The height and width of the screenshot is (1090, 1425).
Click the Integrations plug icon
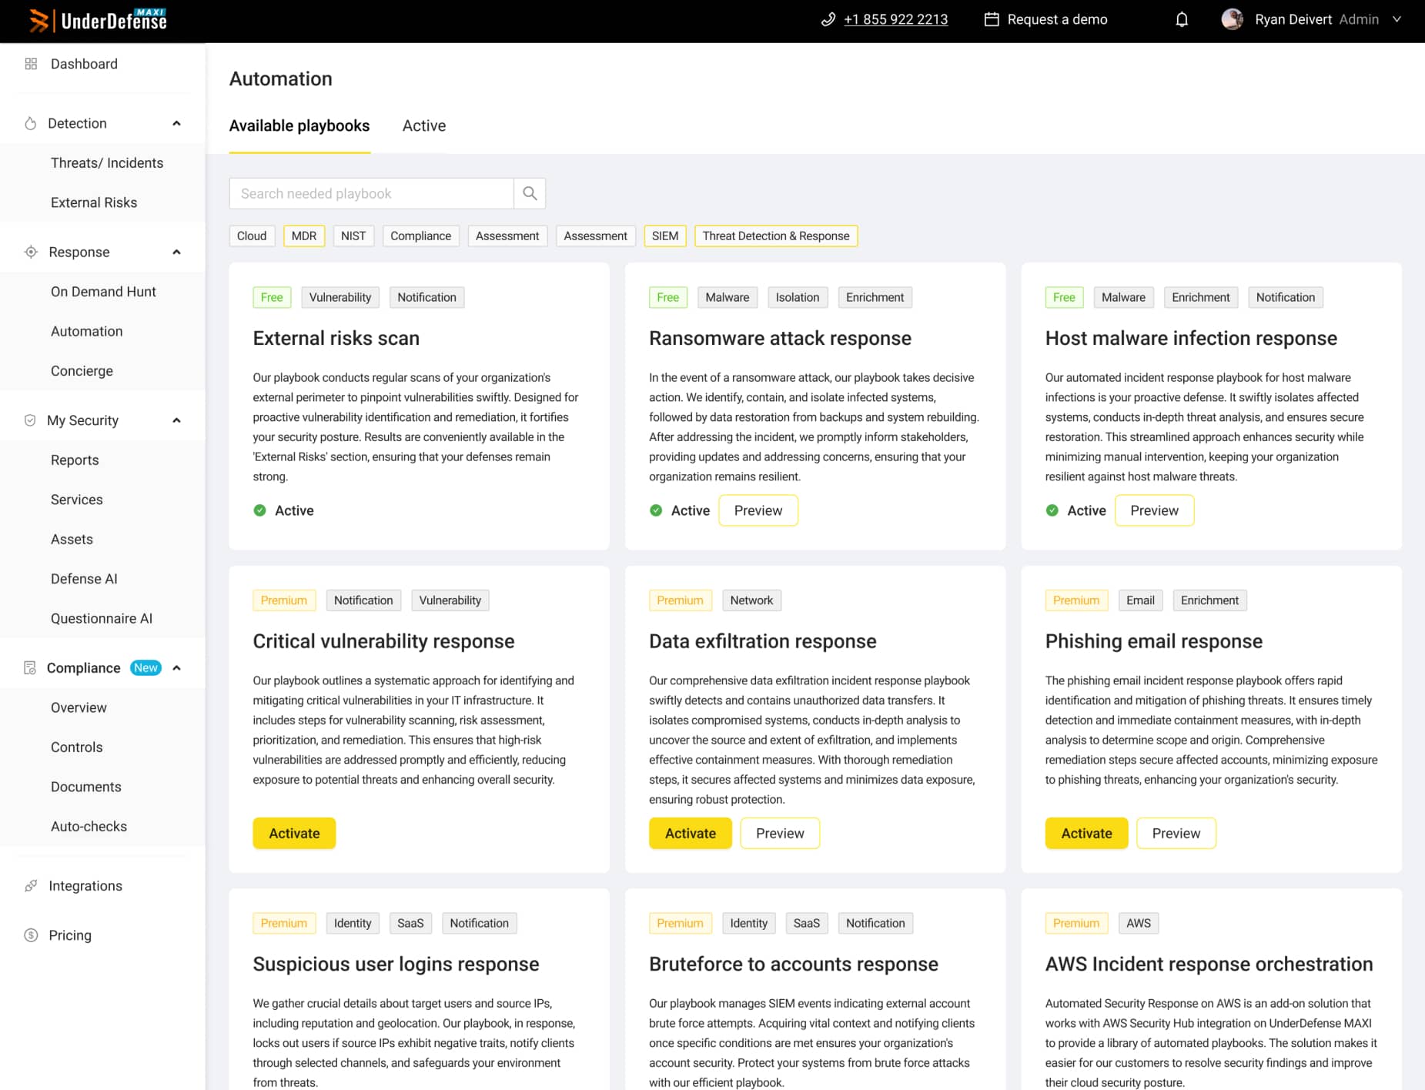click(x=31, y=886)
